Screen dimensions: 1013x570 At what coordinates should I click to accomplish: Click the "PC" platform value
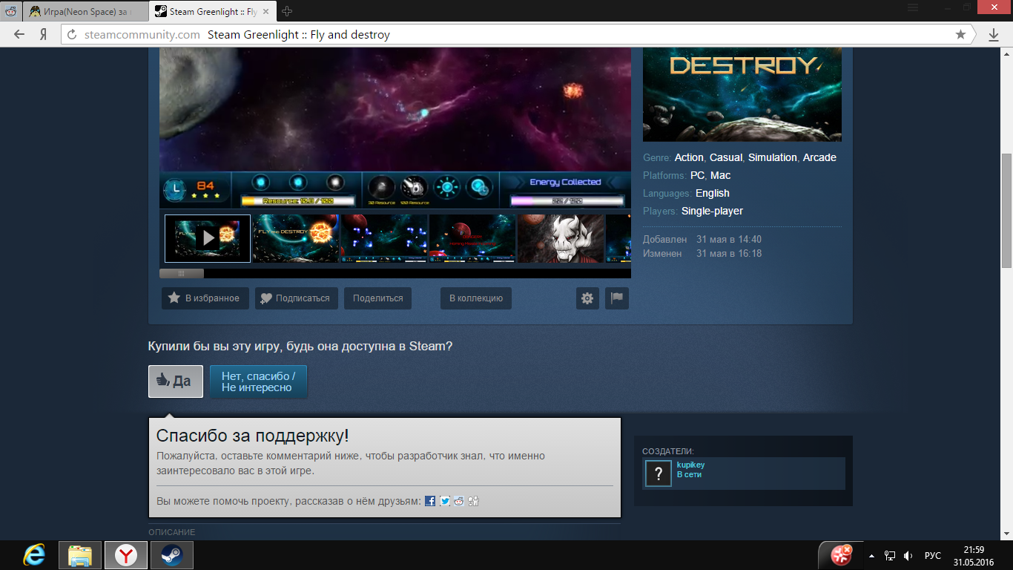pos(697,175)
